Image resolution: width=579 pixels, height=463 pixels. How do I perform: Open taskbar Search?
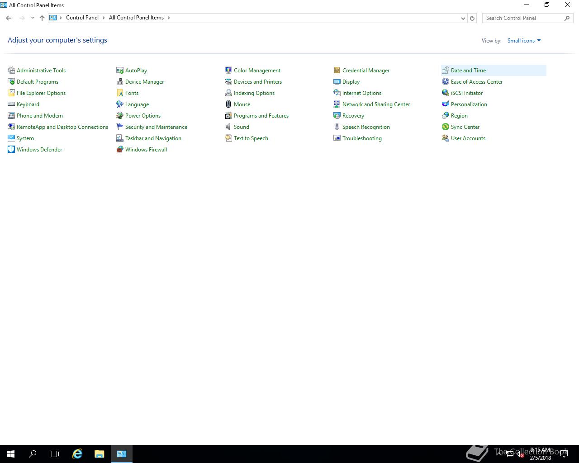pyautogui.click(x=33, y=454)
